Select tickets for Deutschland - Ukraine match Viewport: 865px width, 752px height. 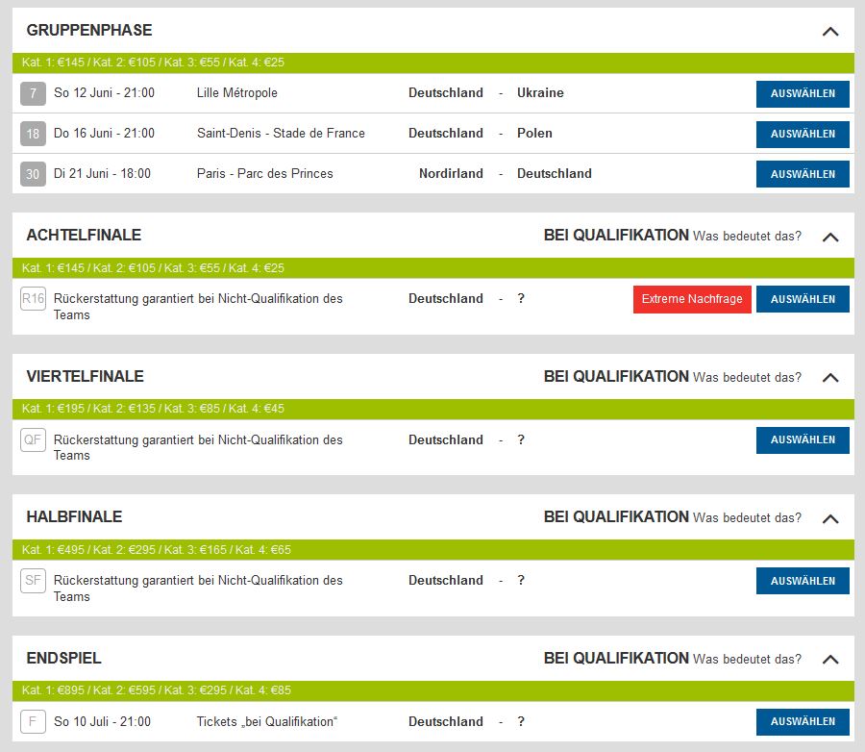803,93
